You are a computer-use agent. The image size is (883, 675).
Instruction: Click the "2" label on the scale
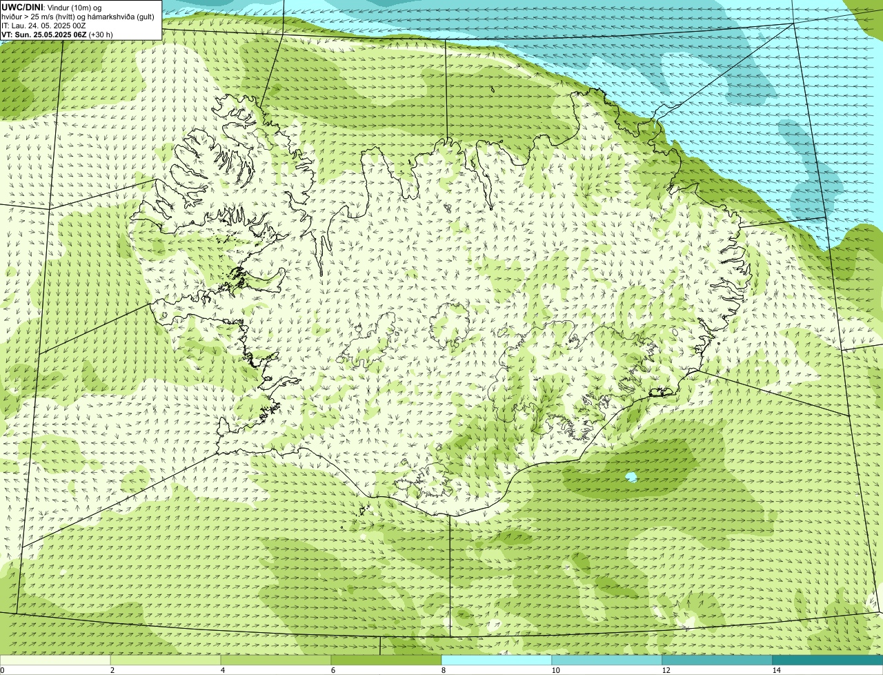point(112,670)
